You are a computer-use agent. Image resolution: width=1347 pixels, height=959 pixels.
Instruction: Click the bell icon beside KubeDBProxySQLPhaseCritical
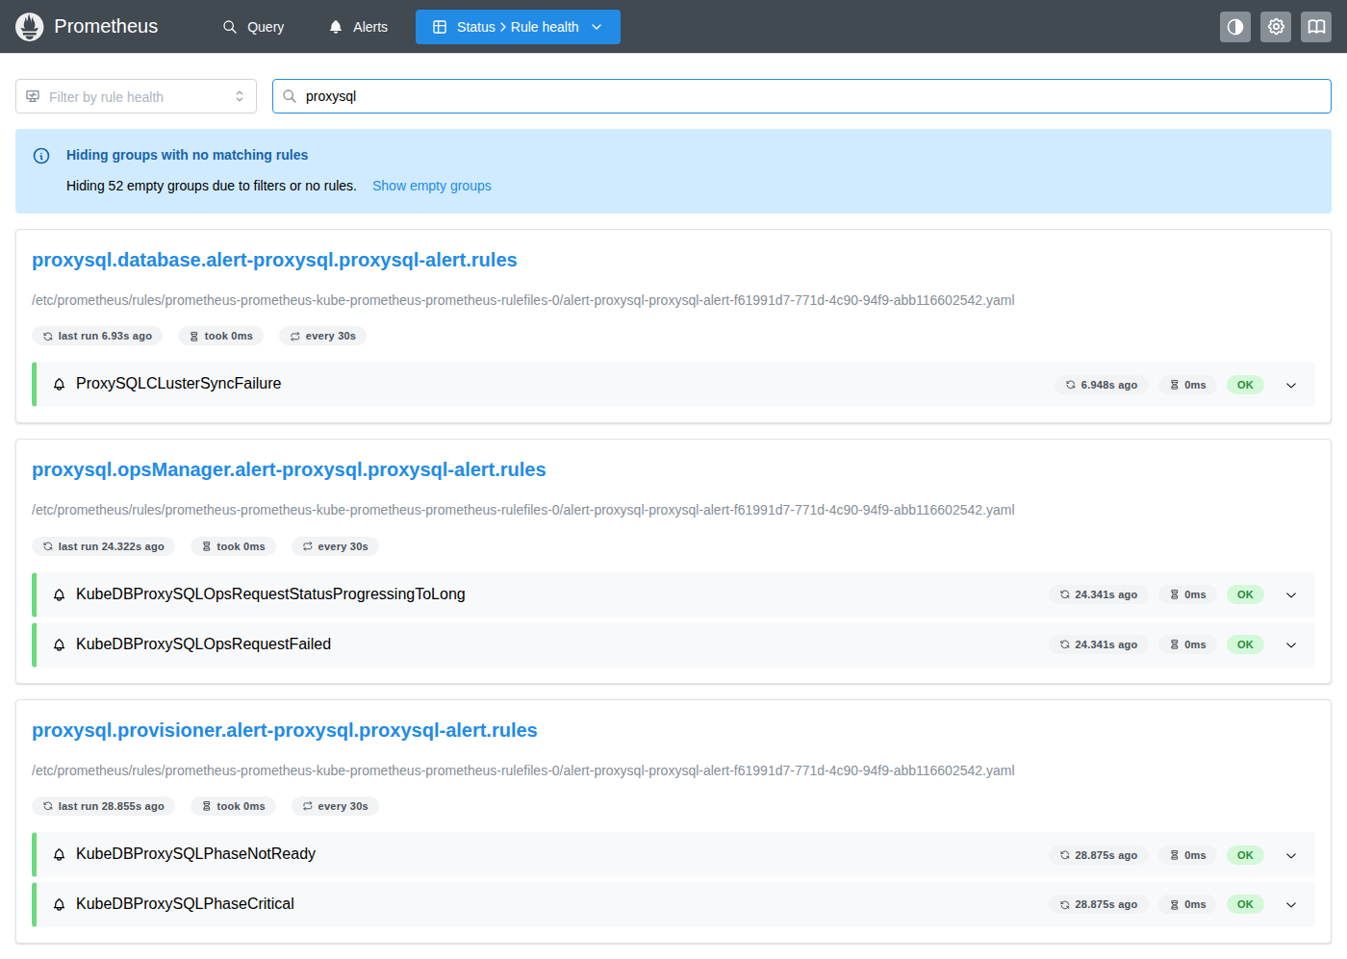(59, 904)
